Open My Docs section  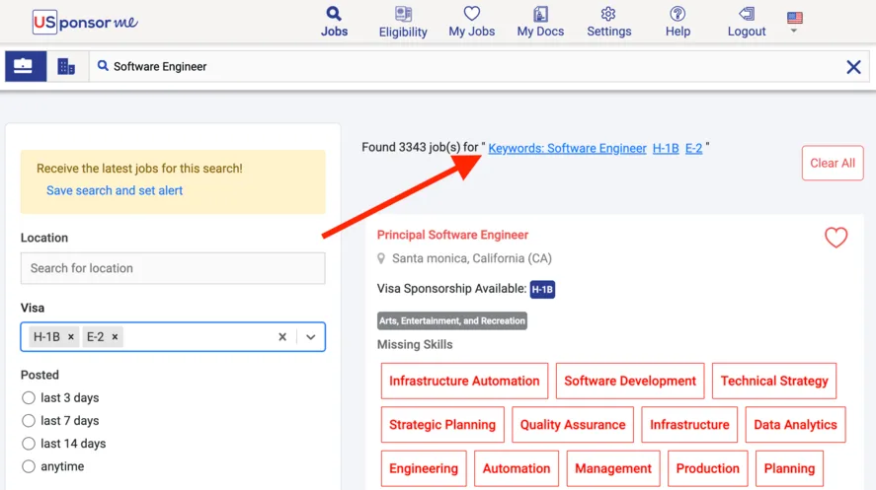pyautogui.click(x=540, y=22)
